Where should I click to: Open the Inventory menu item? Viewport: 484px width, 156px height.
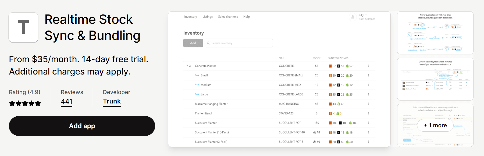coord(191,17)
